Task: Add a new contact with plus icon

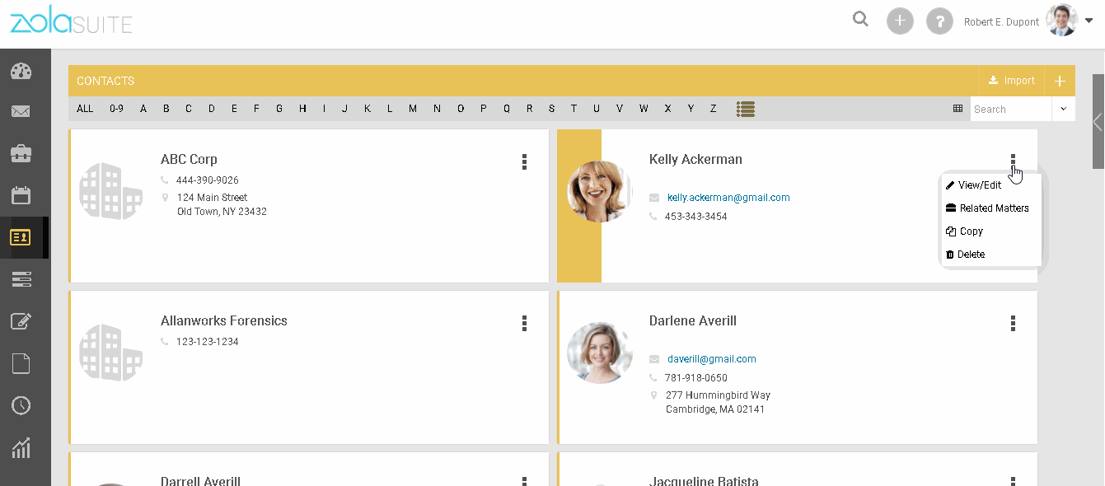Action: pyautogui.click(x=1060, y=81)
